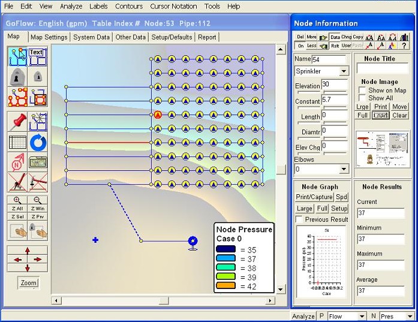
Task: Click the orange 42 legend swatch
Action: pyautogui.click(x=226, y=285)
